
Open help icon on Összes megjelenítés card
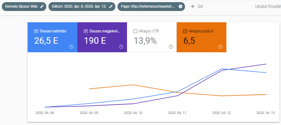121,47
